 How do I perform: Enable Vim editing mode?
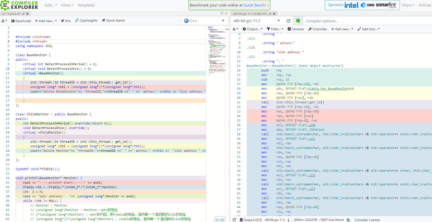pyautogui.click(x=66, y=21)
